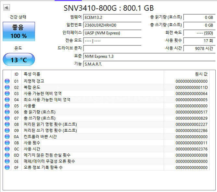The image size is (217, 192).
Task: Click the status orb for 01 치명적 경고
Action: tap(7, 81)
